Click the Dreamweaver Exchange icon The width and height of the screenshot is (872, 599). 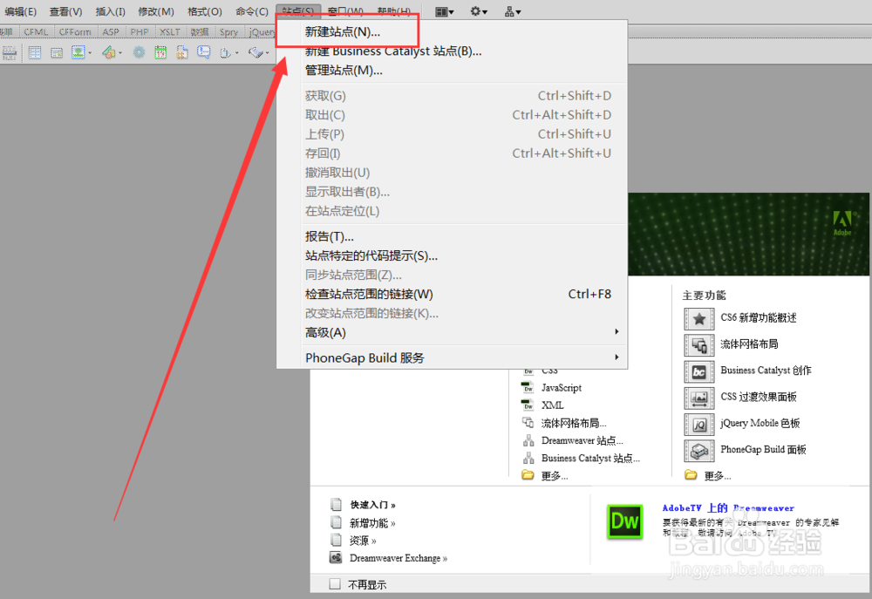click(336, 558)
